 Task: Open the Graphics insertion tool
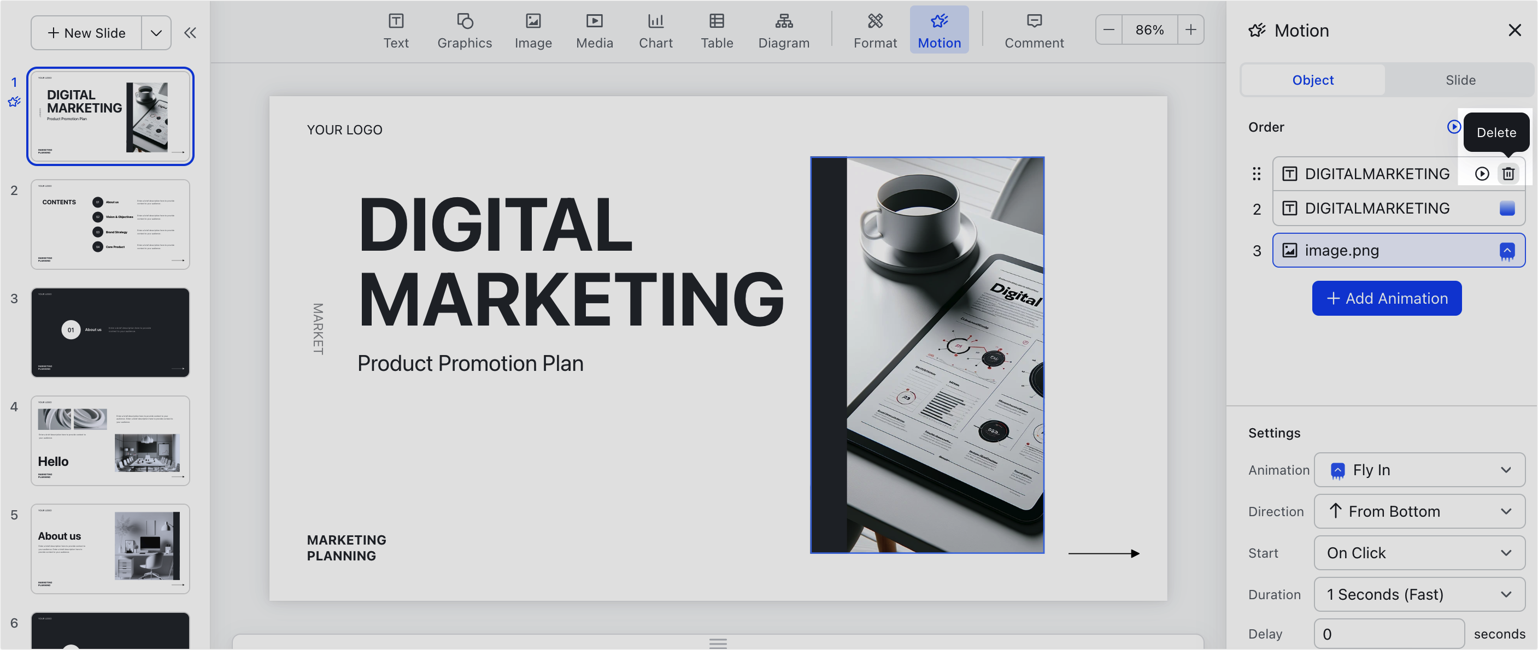465,29
